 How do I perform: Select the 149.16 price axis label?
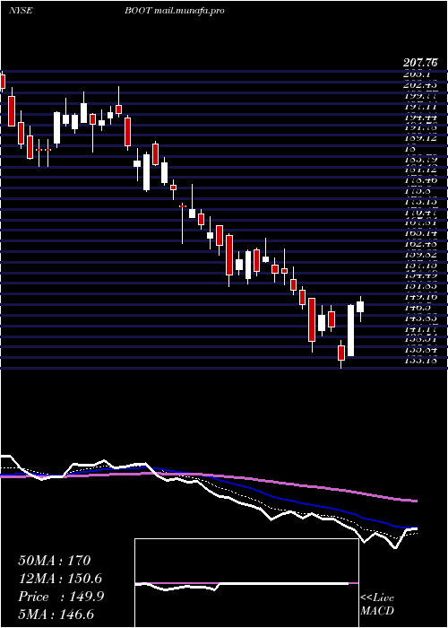click(419, 297)
